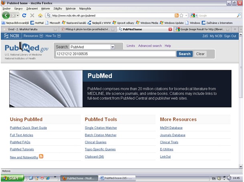The width and height of the screenshot is (244, 182).
Task: Open Nejnavštěvovanější bookmarks folder
Action: click(x=15, y=23)
